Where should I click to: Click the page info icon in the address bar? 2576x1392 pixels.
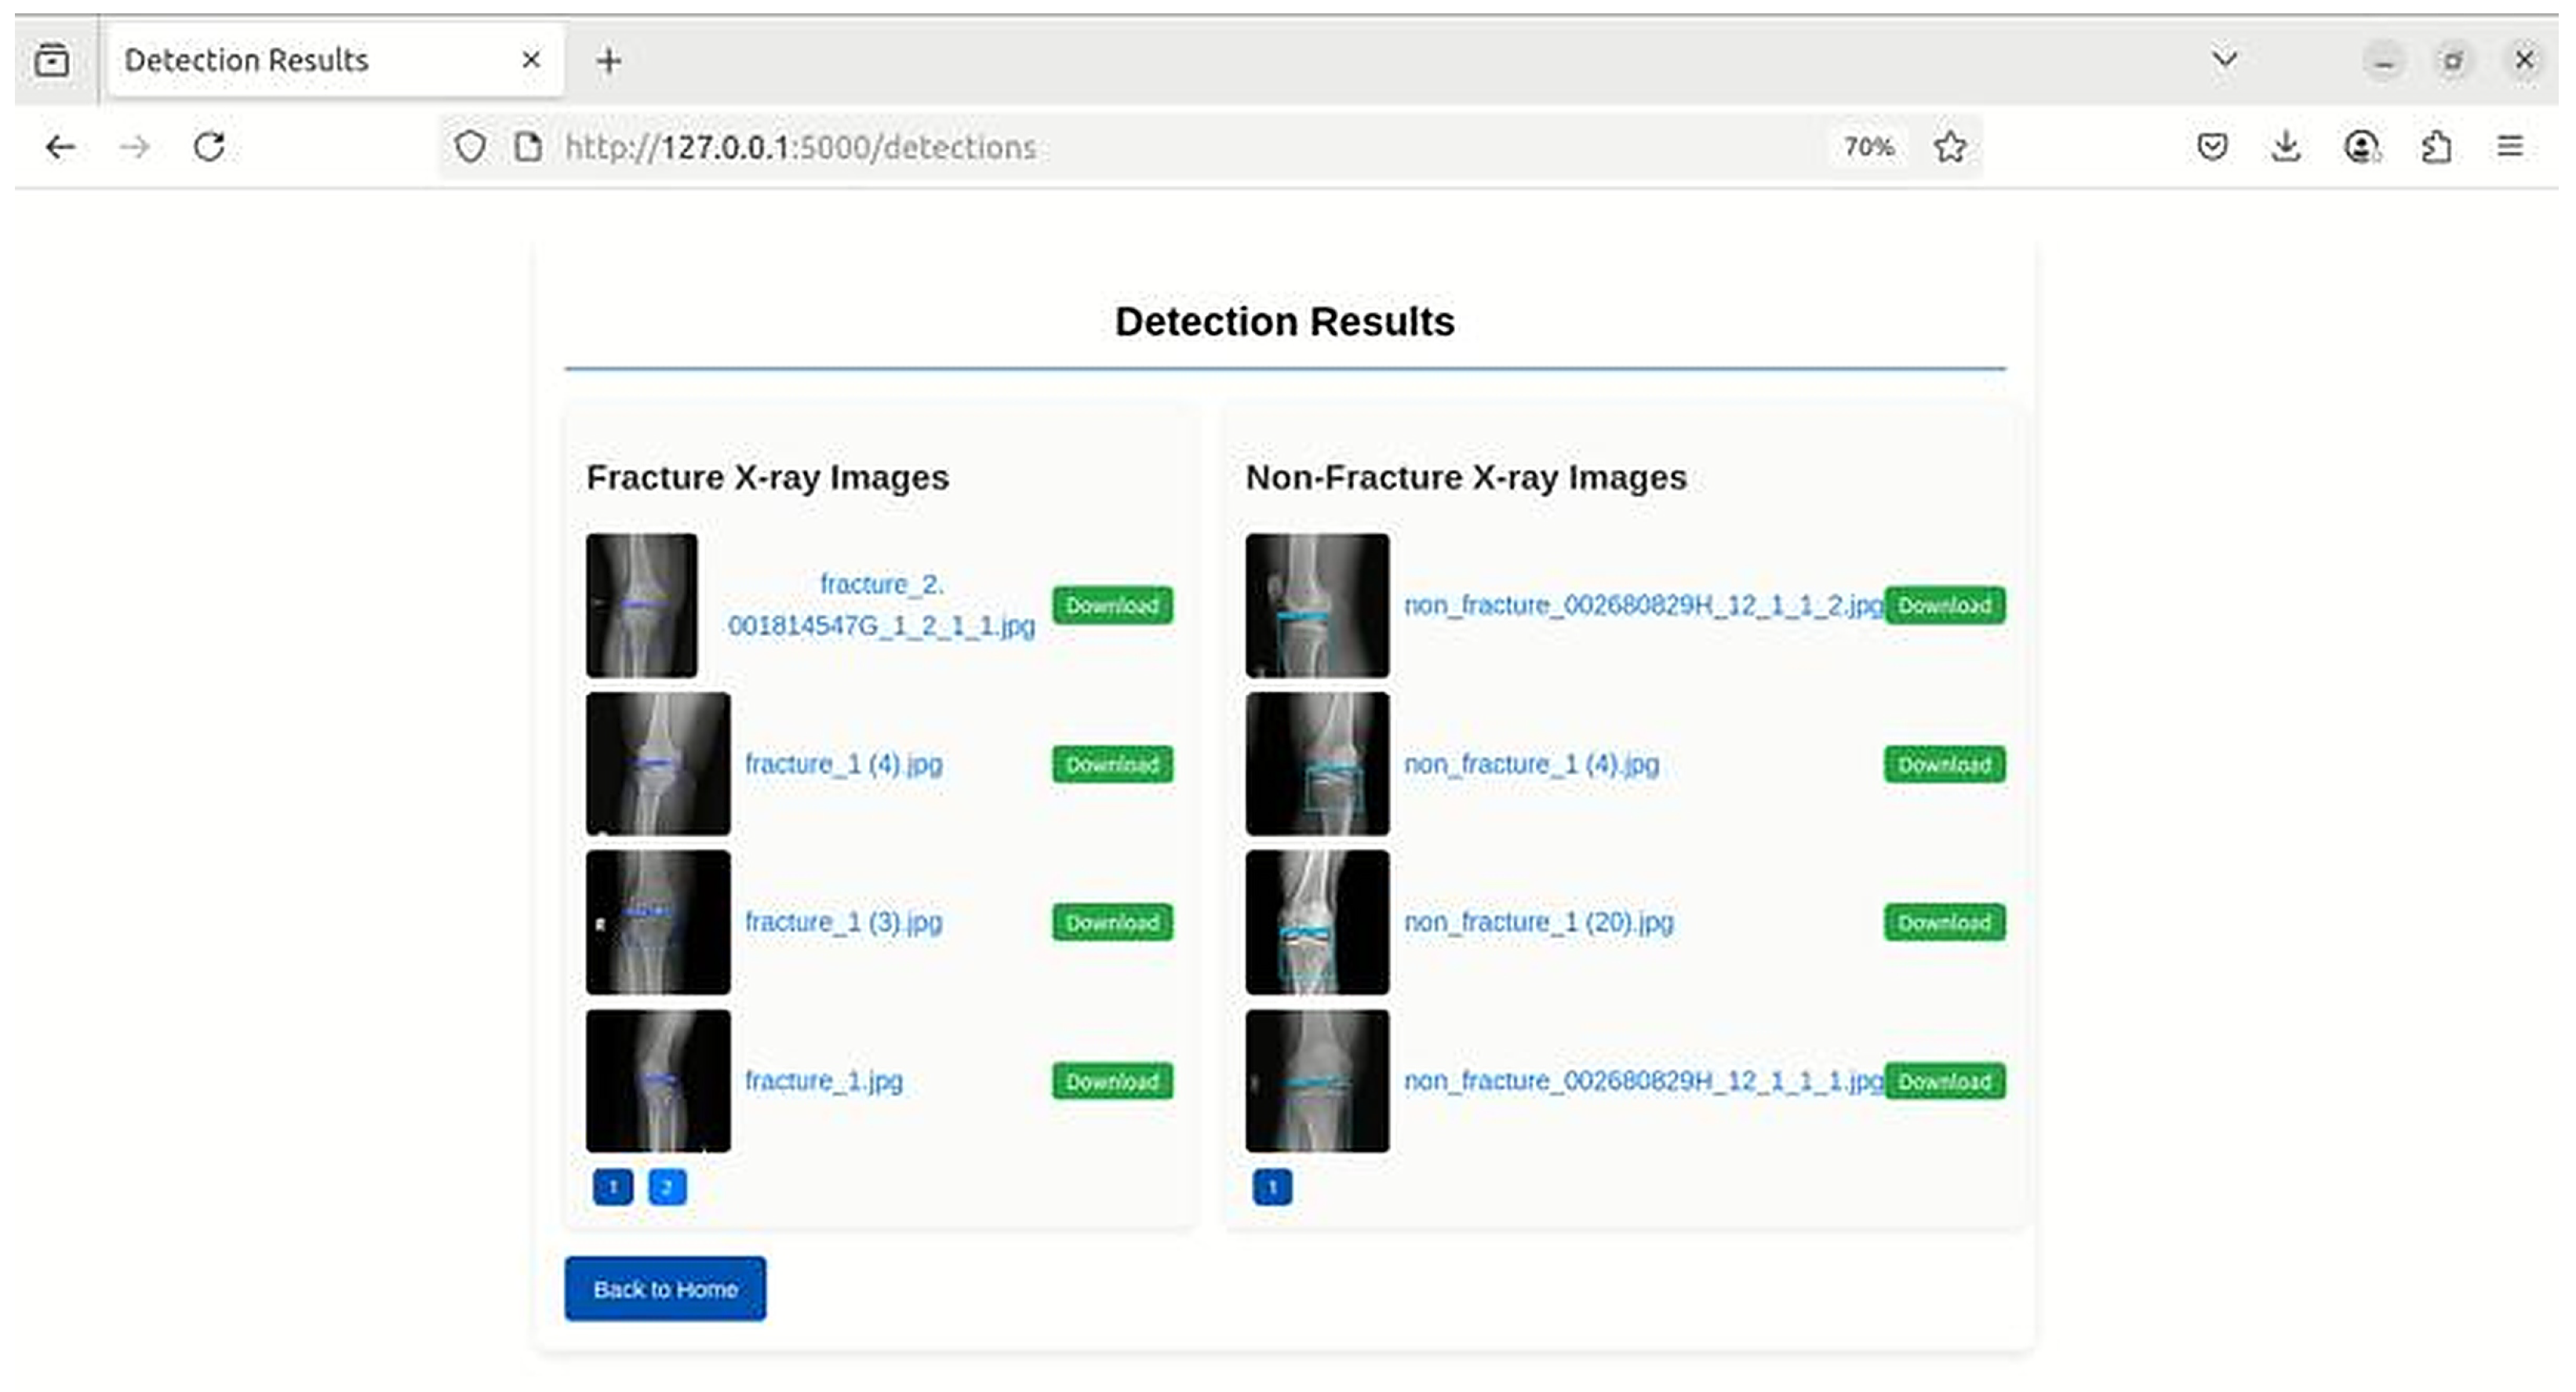pos(527,147)
